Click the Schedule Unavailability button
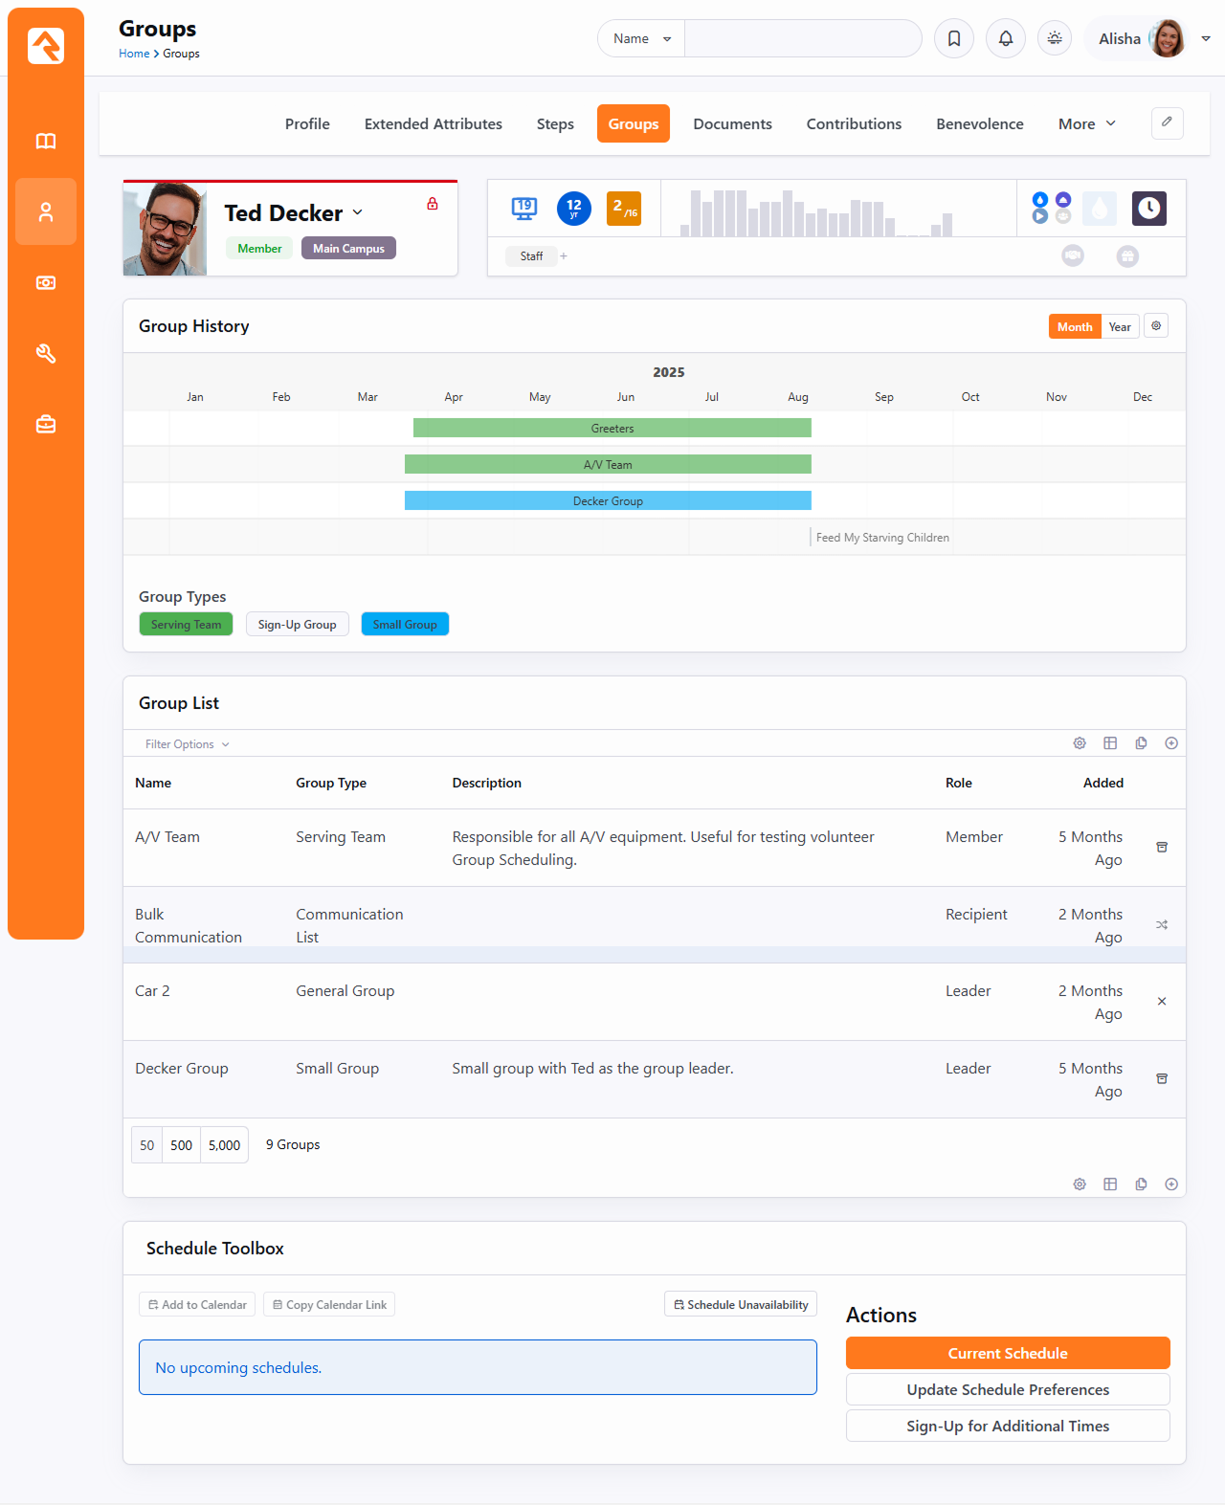This screenshot has width=1225, height=1505. click(741, 1305)
